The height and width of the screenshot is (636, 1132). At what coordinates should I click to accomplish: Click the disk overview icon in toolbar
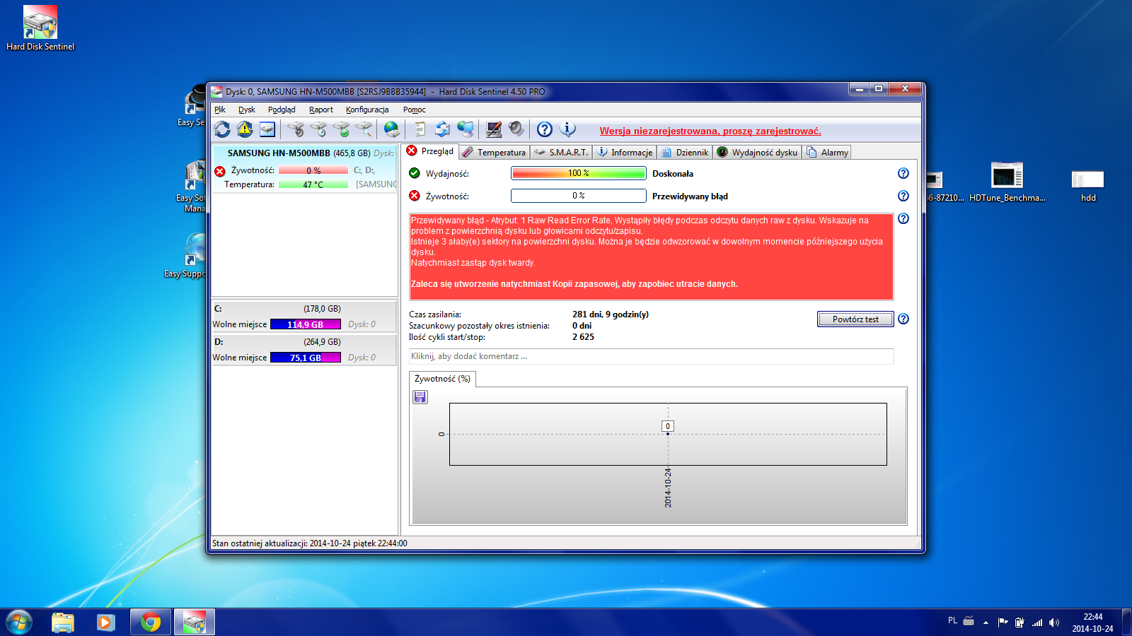pos(267,129)
